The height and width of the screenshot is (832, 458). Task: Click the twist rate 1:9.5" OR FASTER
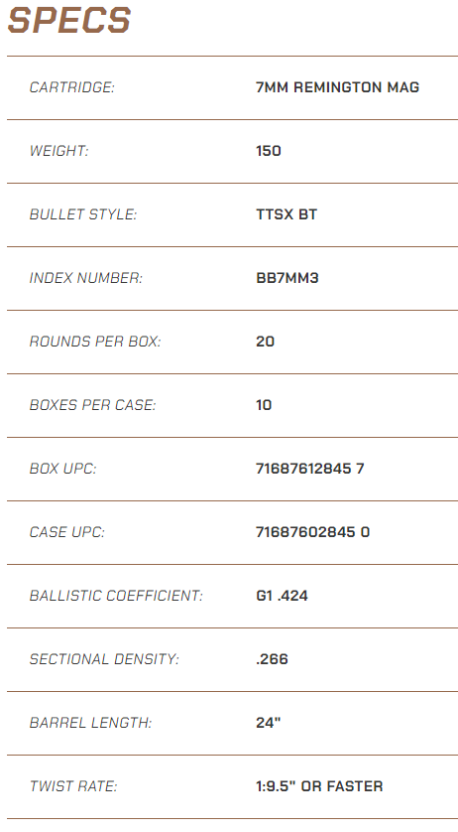click(x=319, y=786)
